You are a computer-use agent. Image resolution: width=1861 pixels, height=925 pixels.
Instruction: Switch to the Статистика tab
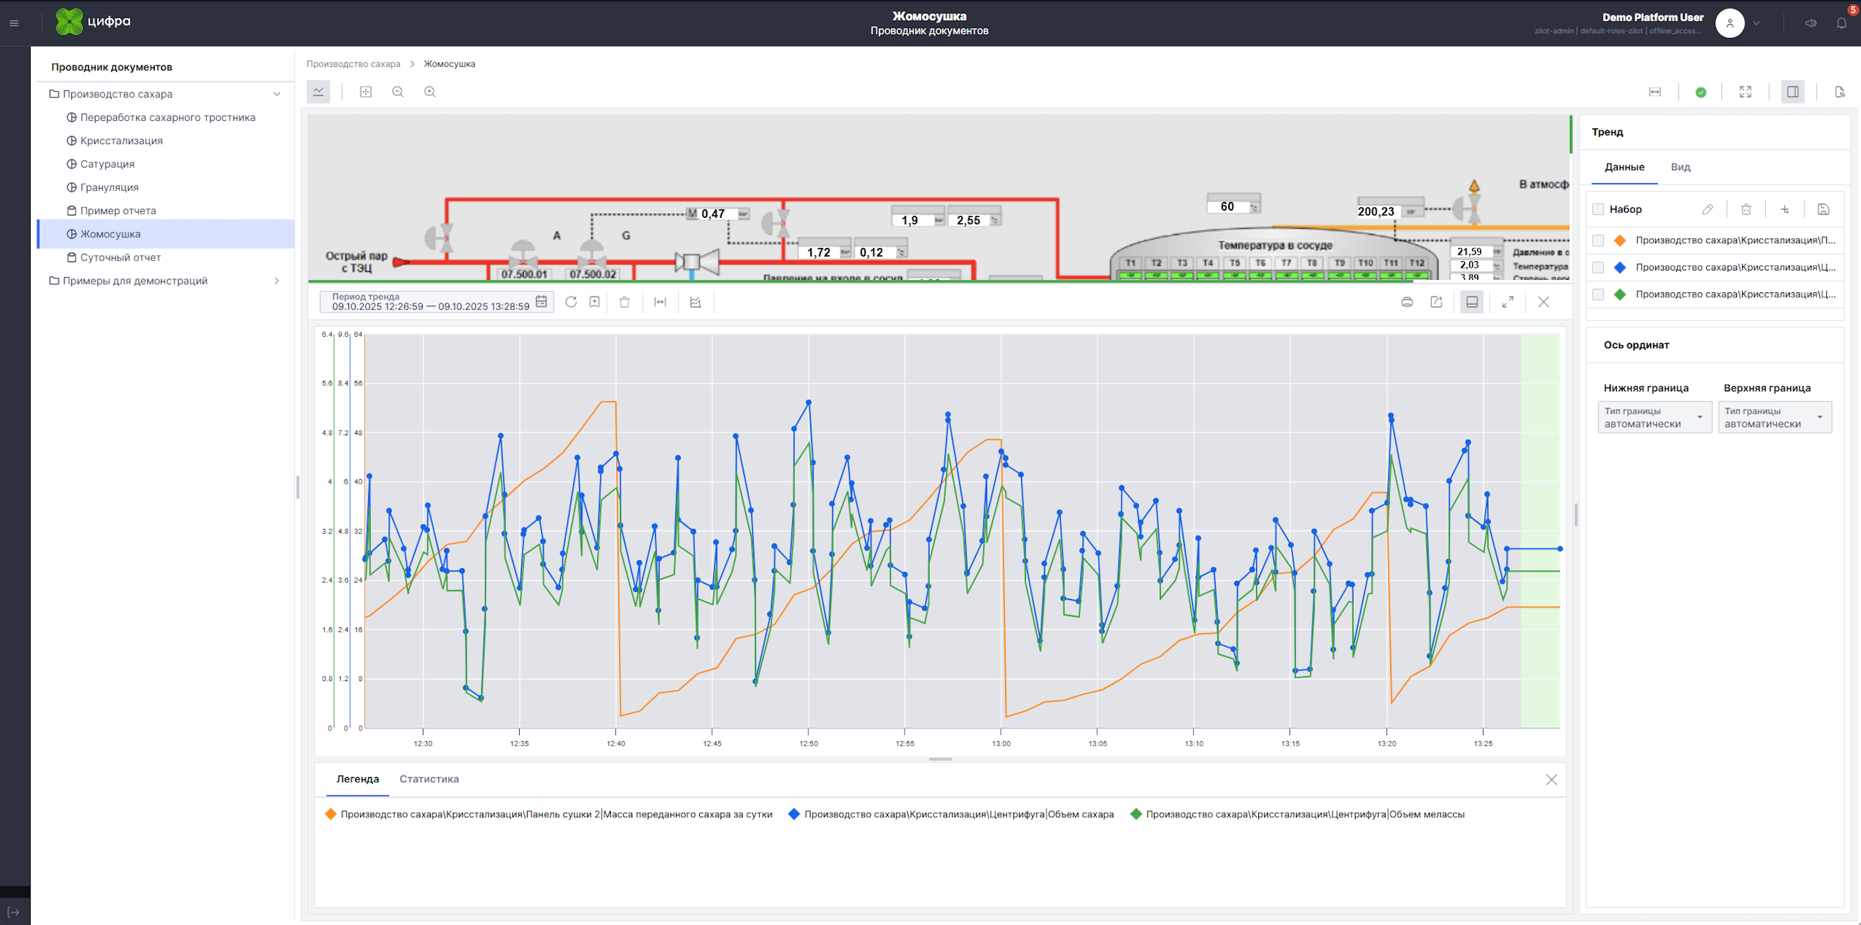(429, 779)
